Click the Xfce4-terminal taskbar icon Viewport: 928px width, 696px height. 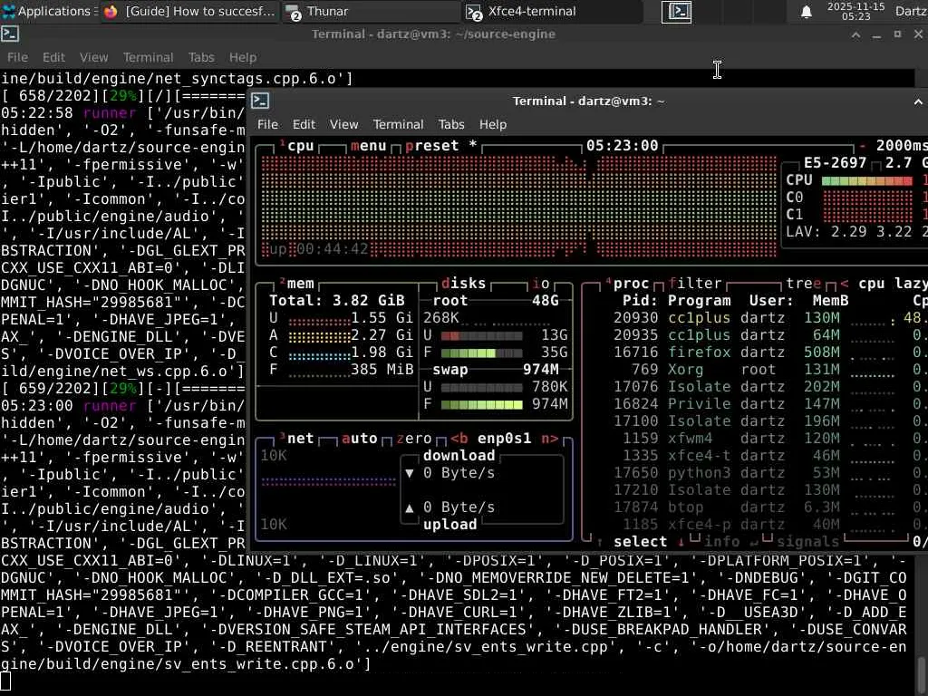pos(474,12)
